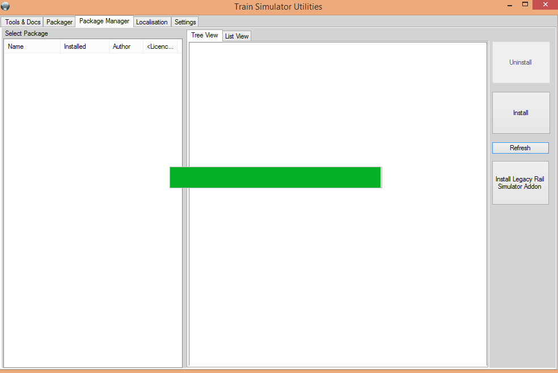Screen dimensions: 558x373
Task: Open the Tools & Docs tab
Action: 22,22
